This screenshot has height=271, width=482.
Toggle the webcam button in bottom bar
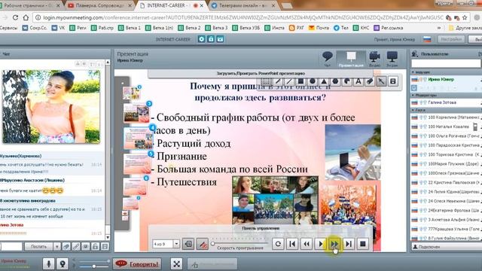point(63,263)
